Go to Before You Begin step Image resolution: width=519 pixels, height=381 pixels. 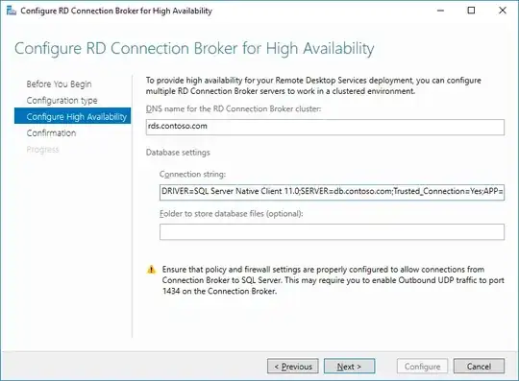[59, 83]
